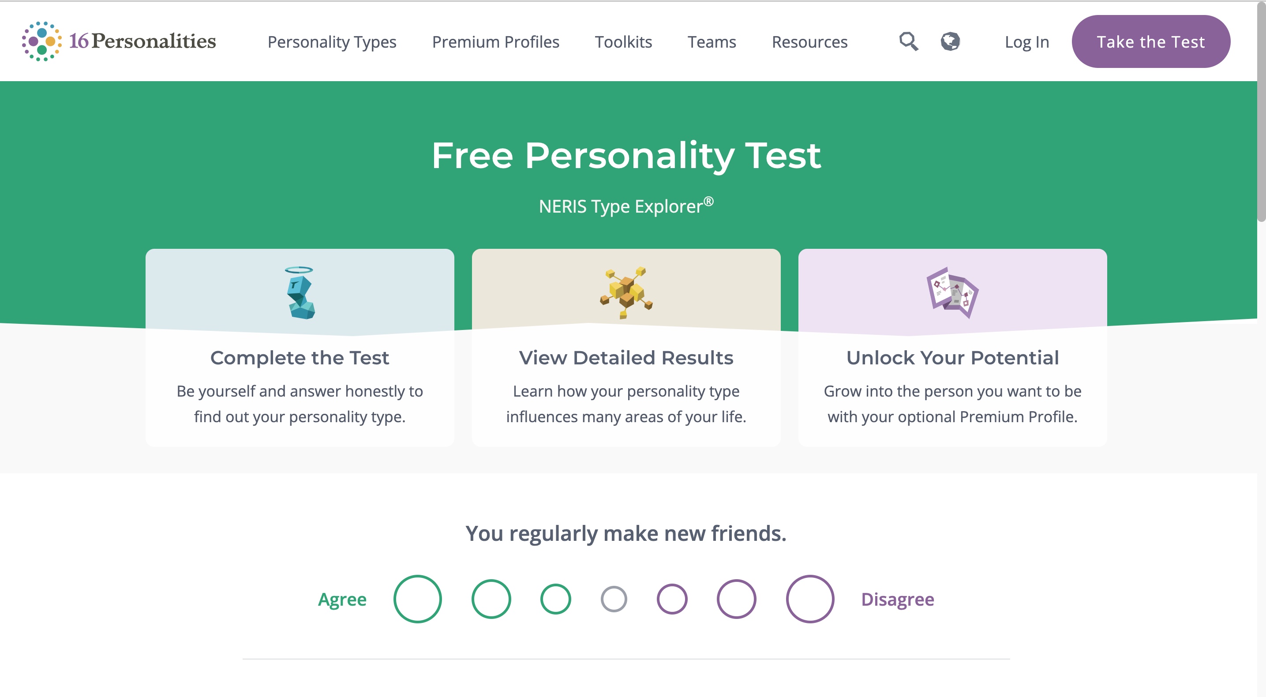Select the smallest green agree circle
Viewport: 1266px width, 697px height.
pyautogui.click(x=555, y=599)
